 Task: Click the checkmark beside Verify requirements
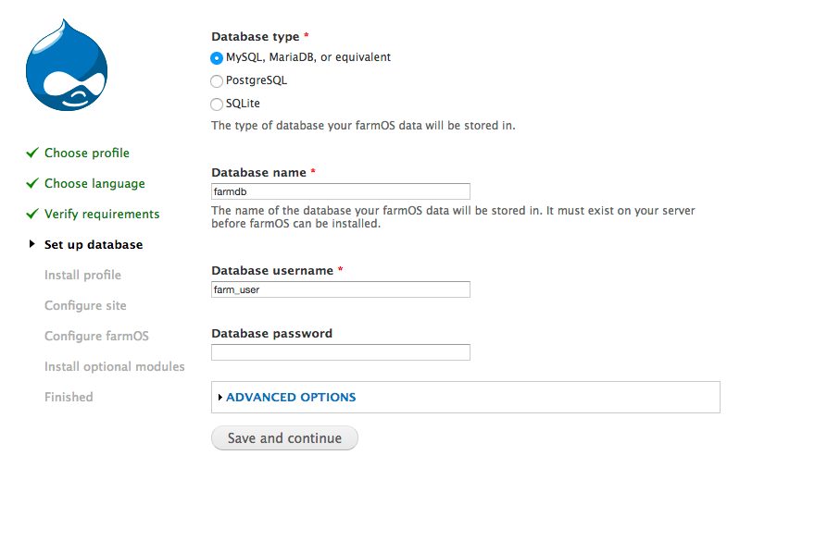click(32, 214)
